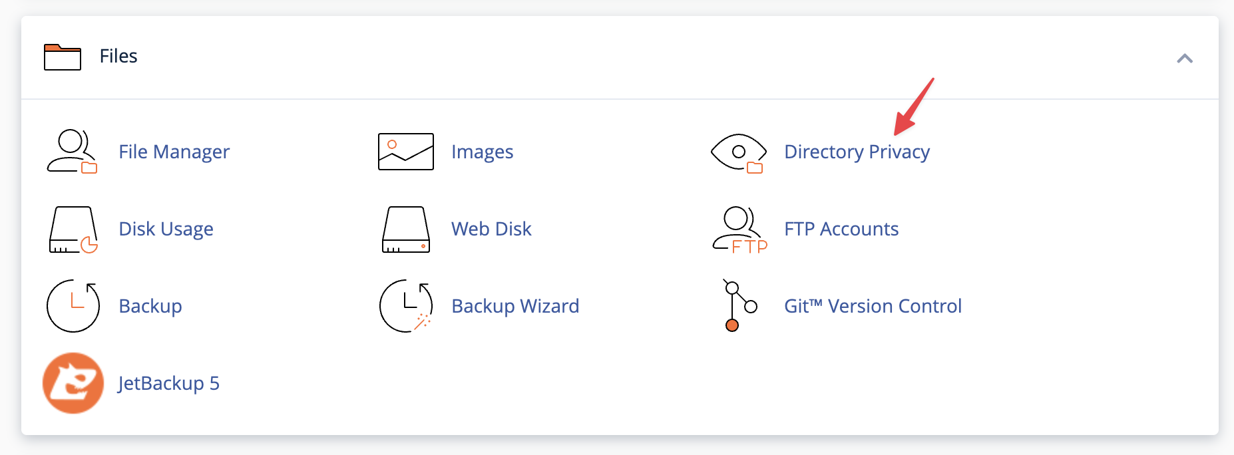Click the Backup clock icon
This screenshot has height=455, width=1234.
73,306
